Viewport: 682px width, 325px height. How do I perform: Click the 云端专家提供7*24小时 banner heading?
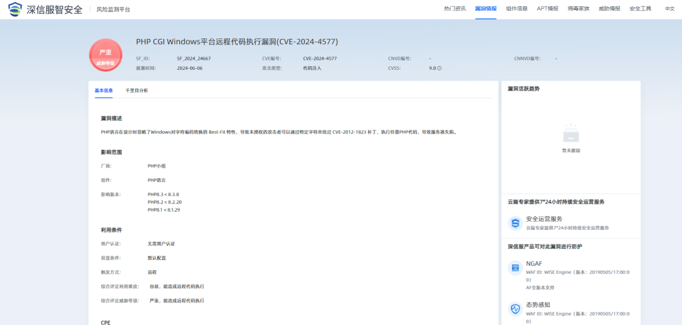click(556, 202)
